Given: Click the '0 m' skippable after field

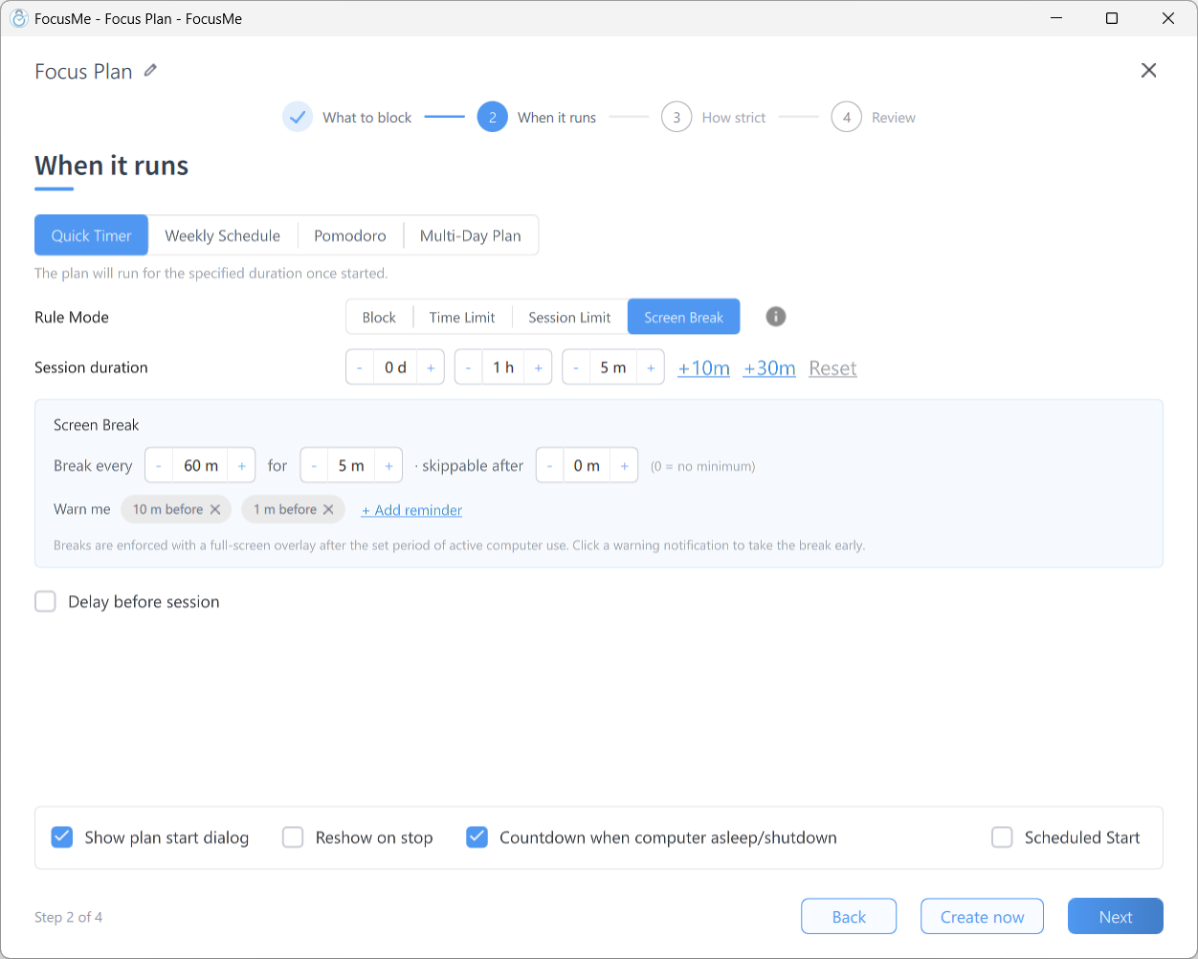Looking at the screenshot, I should pos(587,466).
